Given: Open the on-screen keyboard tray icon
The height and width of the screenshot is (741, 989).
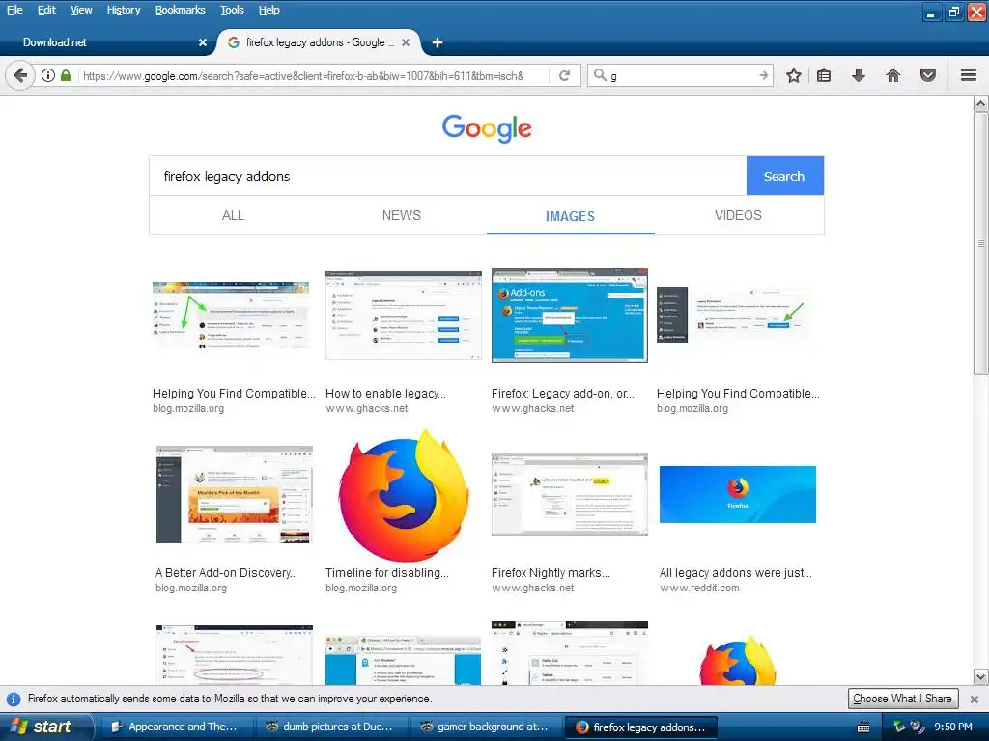Looking at the screenshot, I should click(x=863, y=727).
